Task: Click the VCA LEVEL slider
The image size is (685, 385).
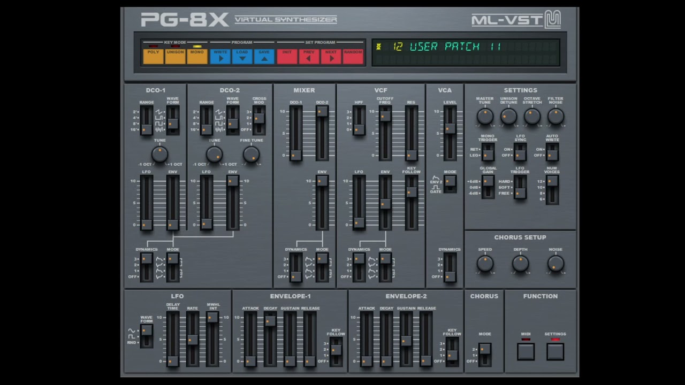Action: pos(450,134)
